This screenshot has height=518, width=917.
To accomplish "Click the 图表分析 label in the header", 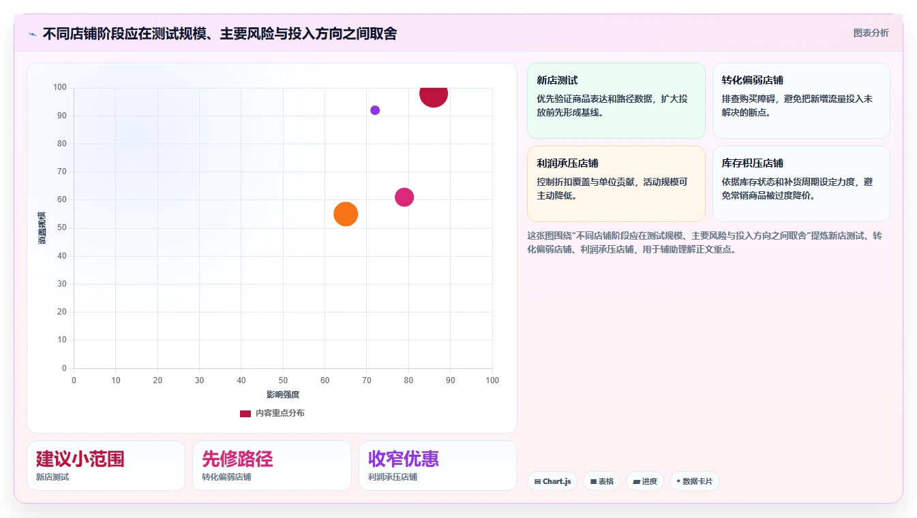I will click(x=871, y=33).
